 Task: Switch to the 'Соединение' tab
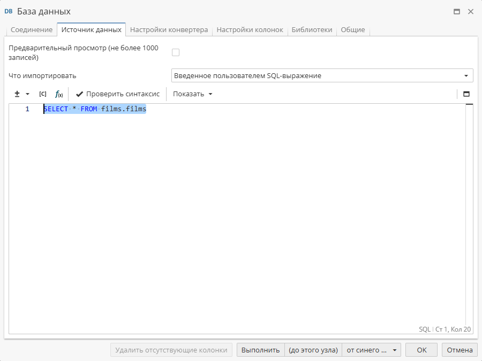(x=31, y=30)
